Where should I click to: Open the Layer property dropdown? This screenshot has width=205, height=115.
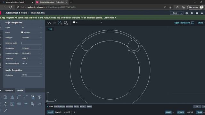pyautogui.click(x=31, y=27)
